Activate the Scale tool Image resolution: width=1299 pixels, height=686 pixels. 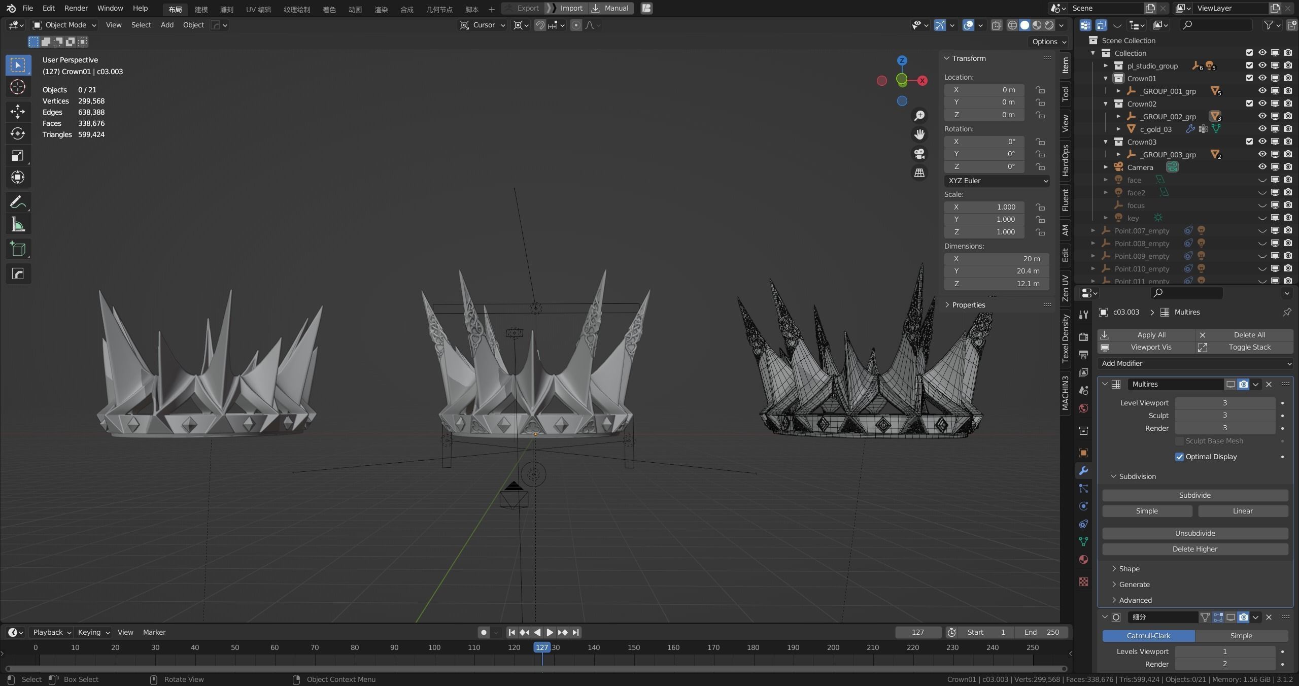[x=18, y=155]
